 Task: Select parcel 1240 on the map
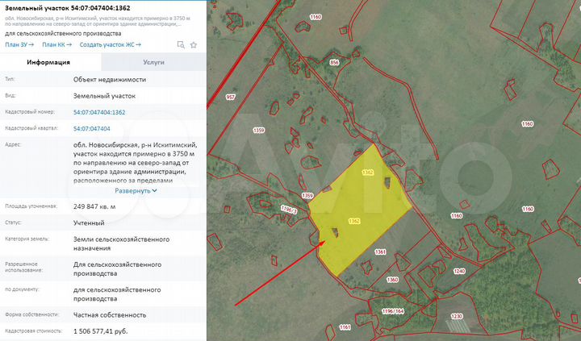point(459,272)
